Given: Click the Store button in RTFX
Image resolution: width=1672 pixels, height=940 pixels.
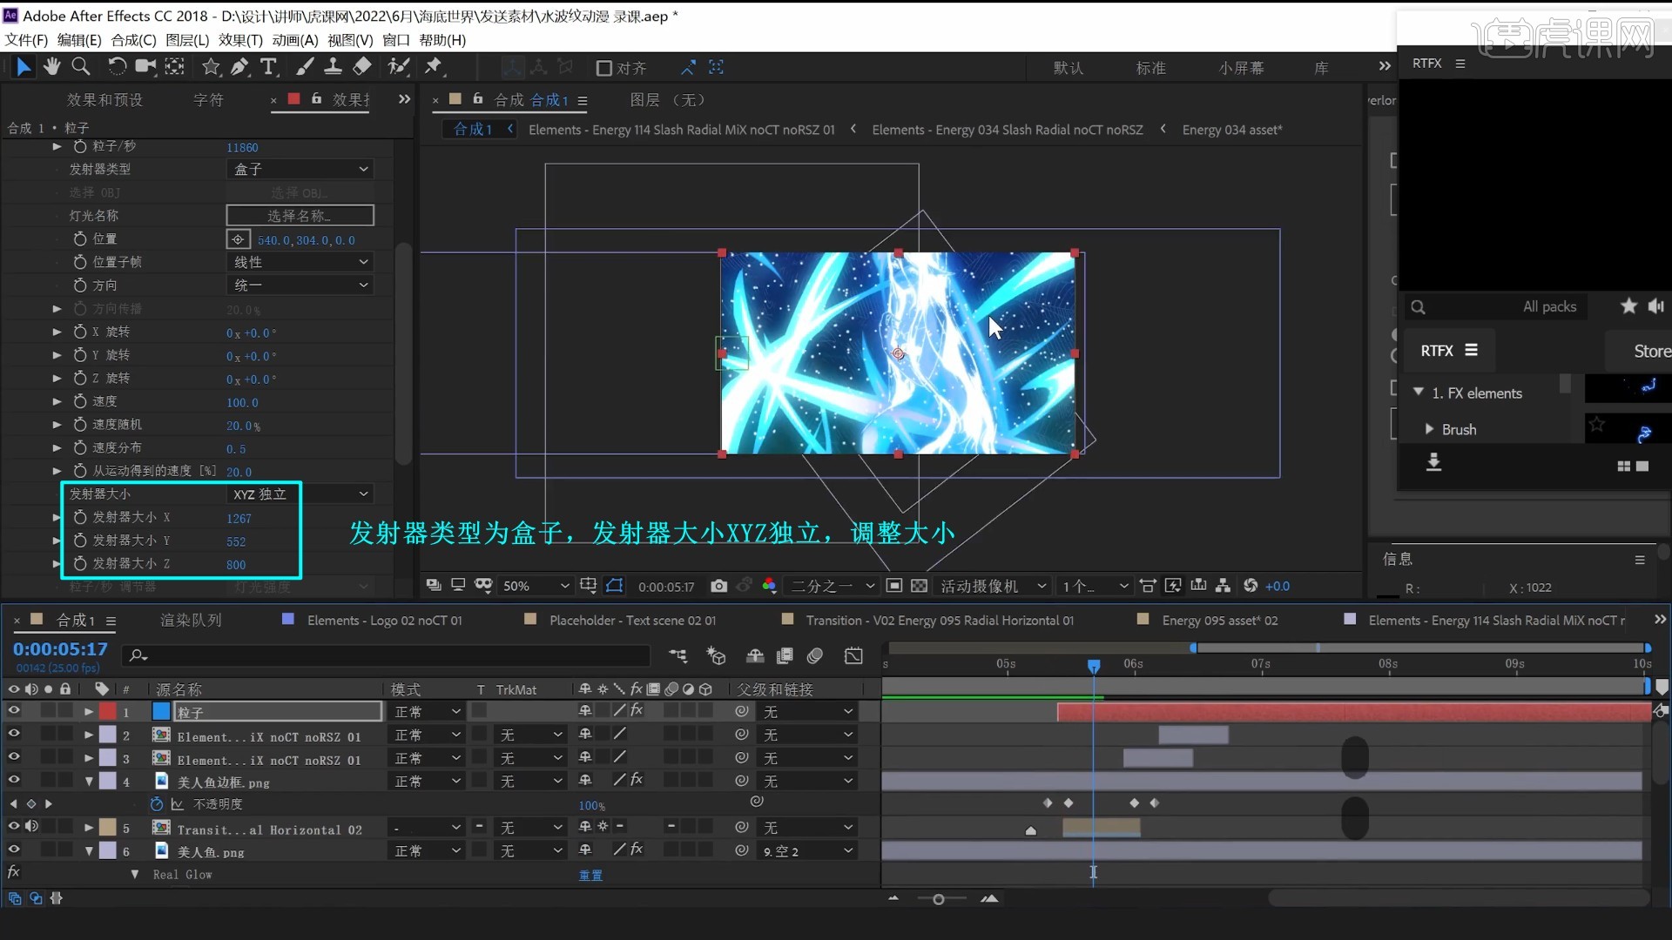Looking at the screenshot, I should coord(1651,351).
